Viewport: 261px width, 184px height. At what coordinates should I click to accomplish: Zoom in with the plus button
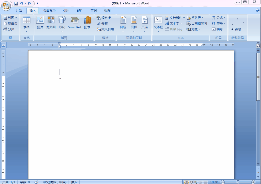253,182
